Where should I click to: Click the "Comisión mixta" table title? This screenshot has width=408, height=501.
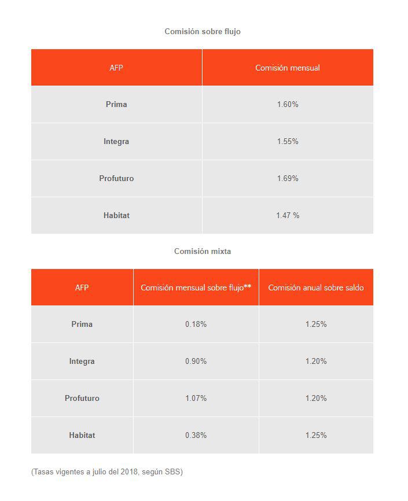point(202,251)
